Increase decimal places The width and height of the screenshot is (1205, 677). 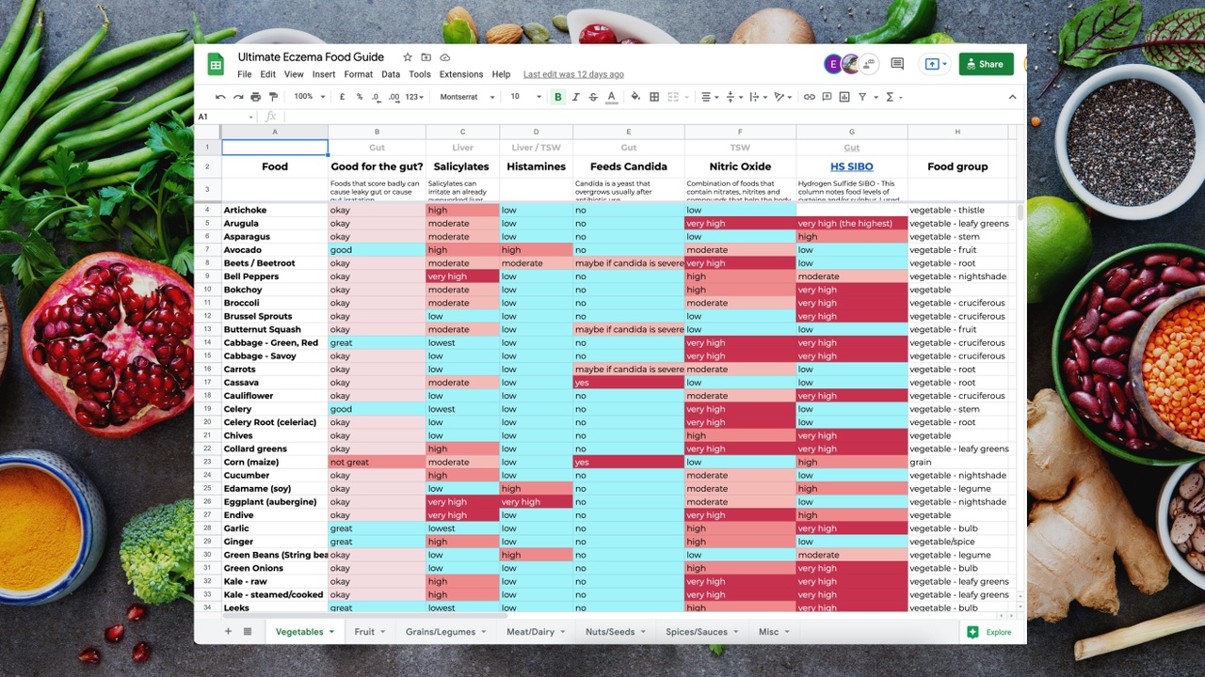click(393, 97)
